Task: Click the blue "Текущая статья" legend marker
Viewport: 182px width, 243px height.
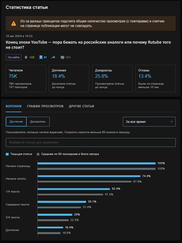Action: (x=7, y=154)
